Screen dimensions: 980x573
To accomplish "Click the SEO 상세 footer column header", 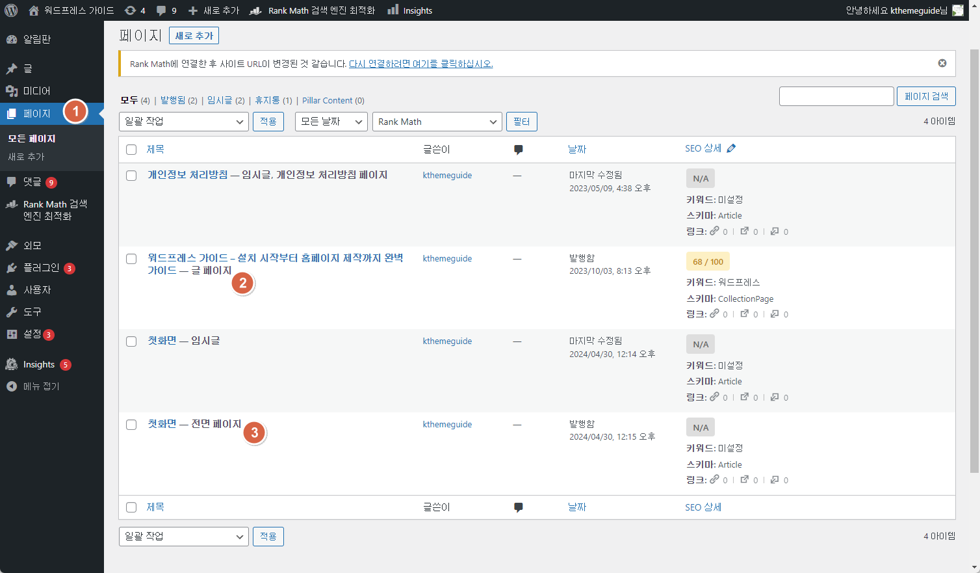I will (703, 507).
